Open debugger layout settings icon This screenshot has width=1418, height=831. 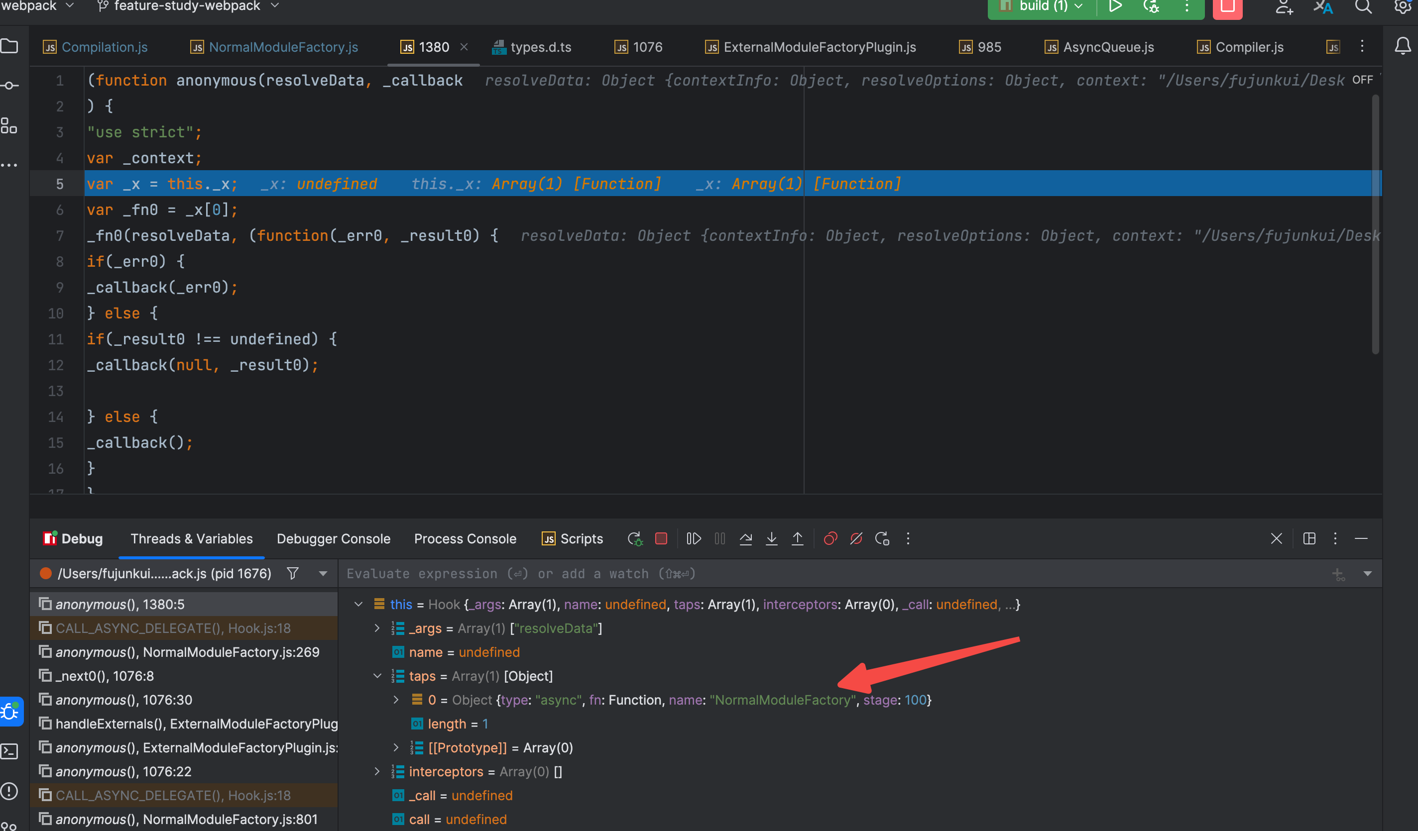pyautogui.click(x=1309, y=538)
